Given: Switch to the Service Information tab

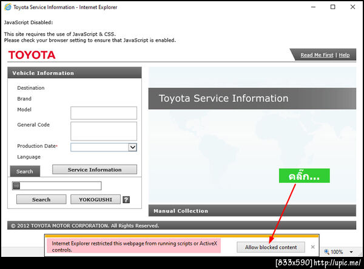Looking at the screenshot, I should [95, 170].
